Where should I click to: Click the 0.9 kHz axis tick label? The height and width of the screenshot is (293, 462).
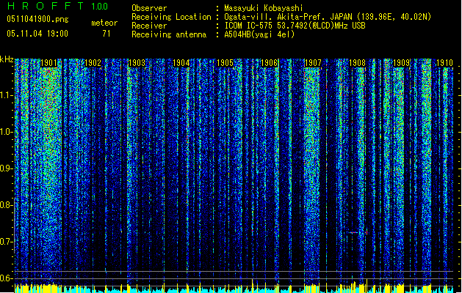pyautogui.click(x=7, y=168)
